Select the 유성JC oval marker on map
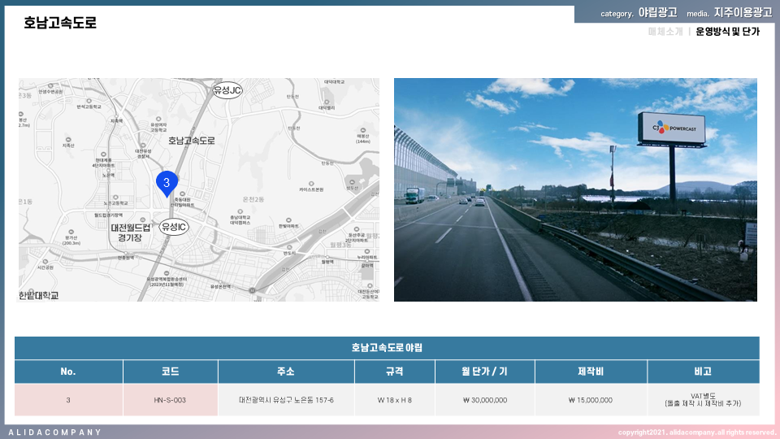The height and width of the screenshot is (439, 780). (227, 89)
